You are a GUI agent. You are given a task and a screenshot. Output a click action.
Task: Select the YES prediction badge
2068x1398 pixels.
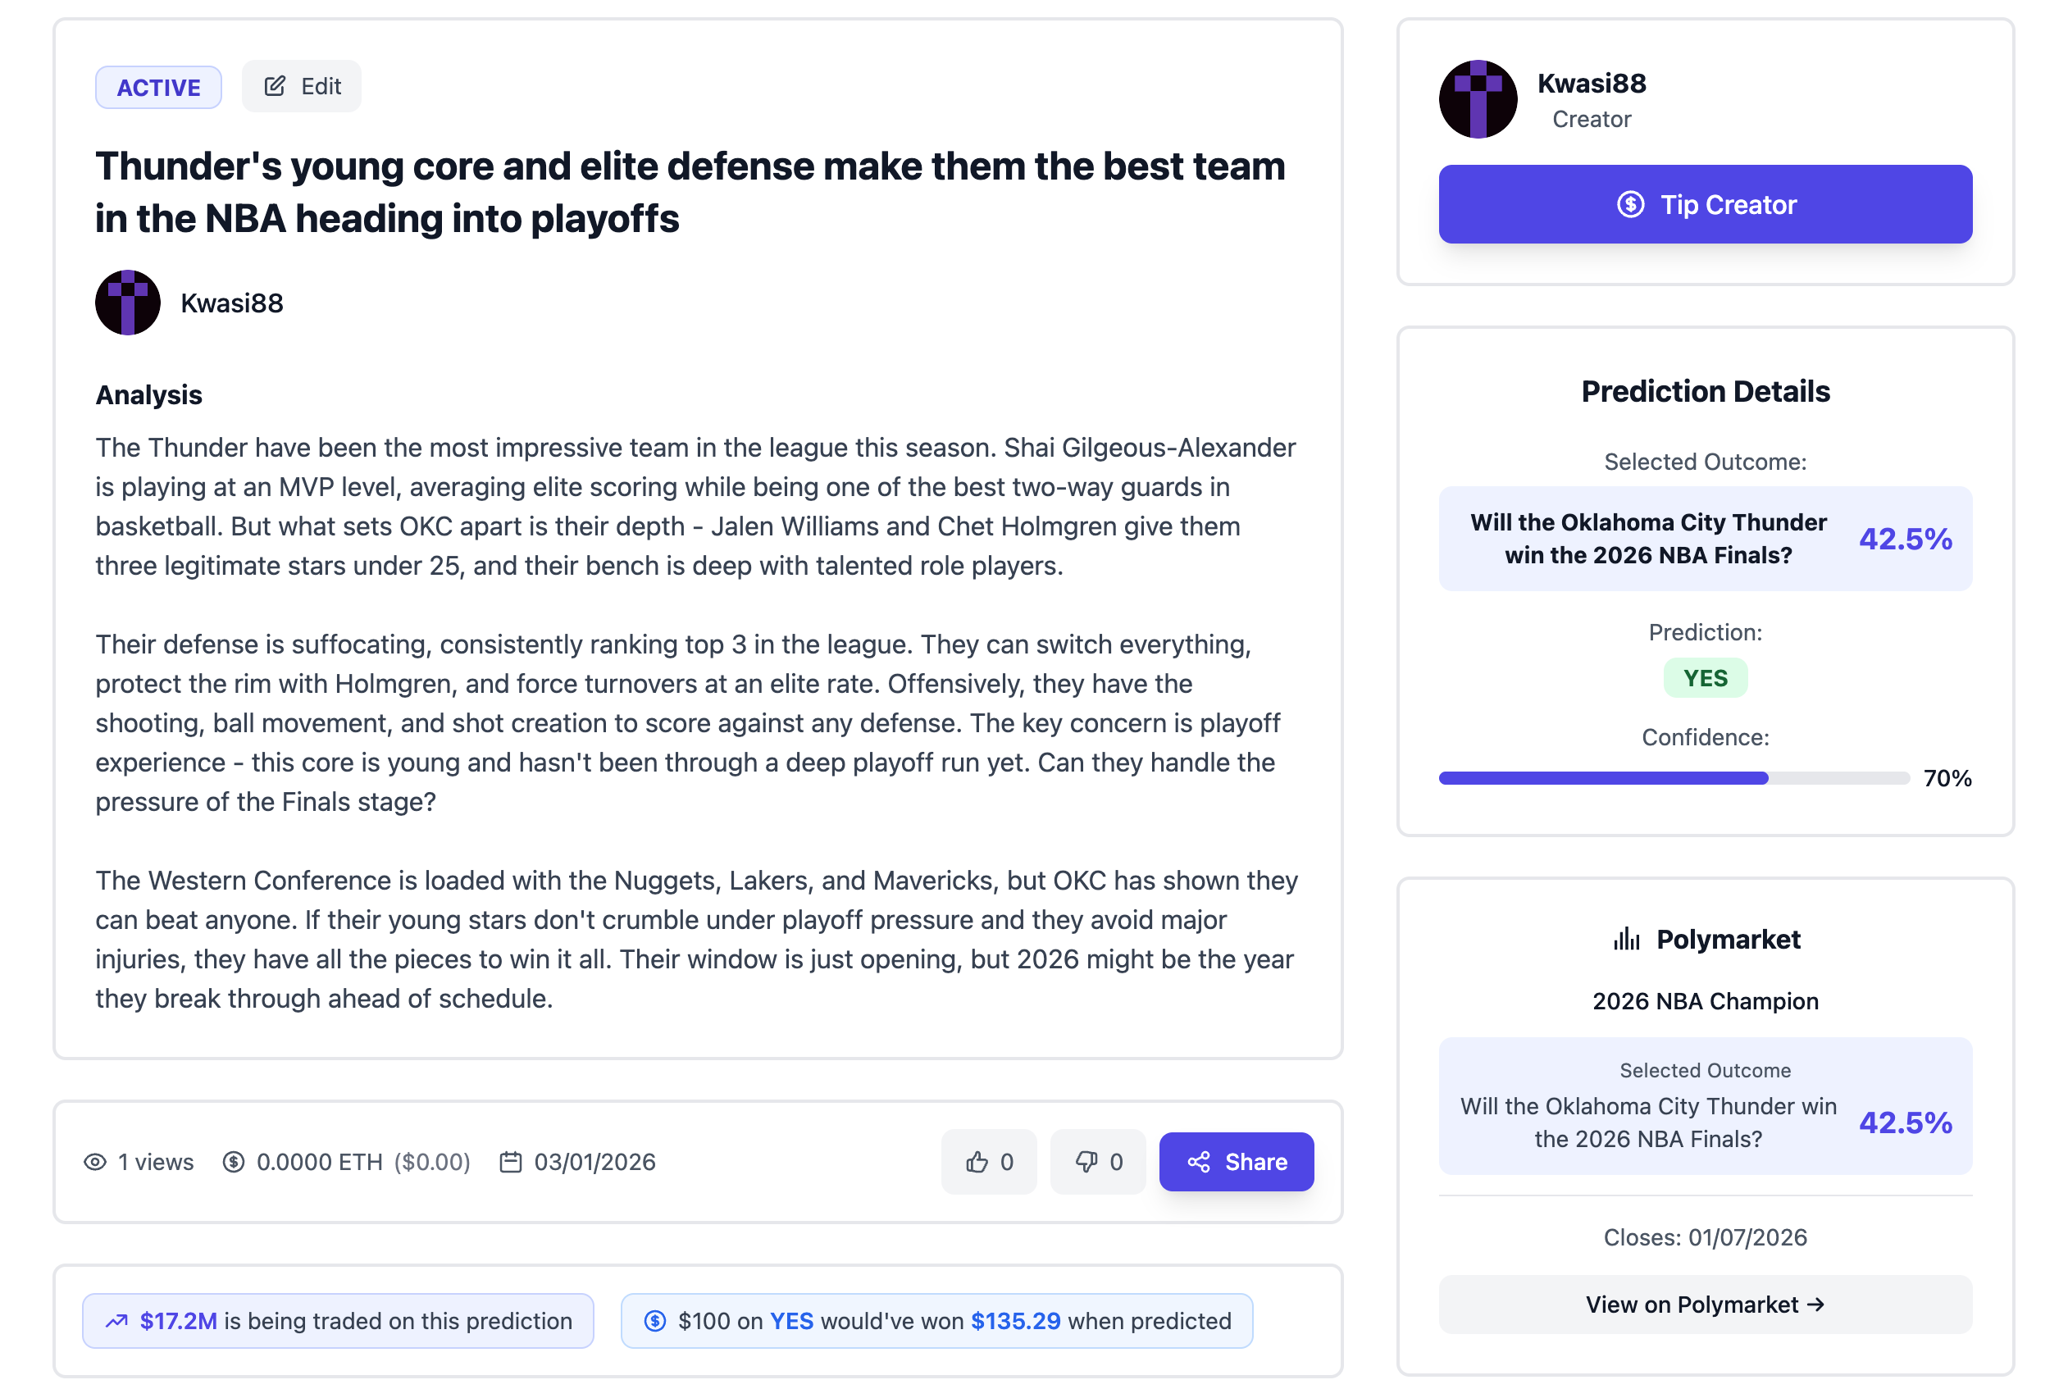pos(1704,677)
